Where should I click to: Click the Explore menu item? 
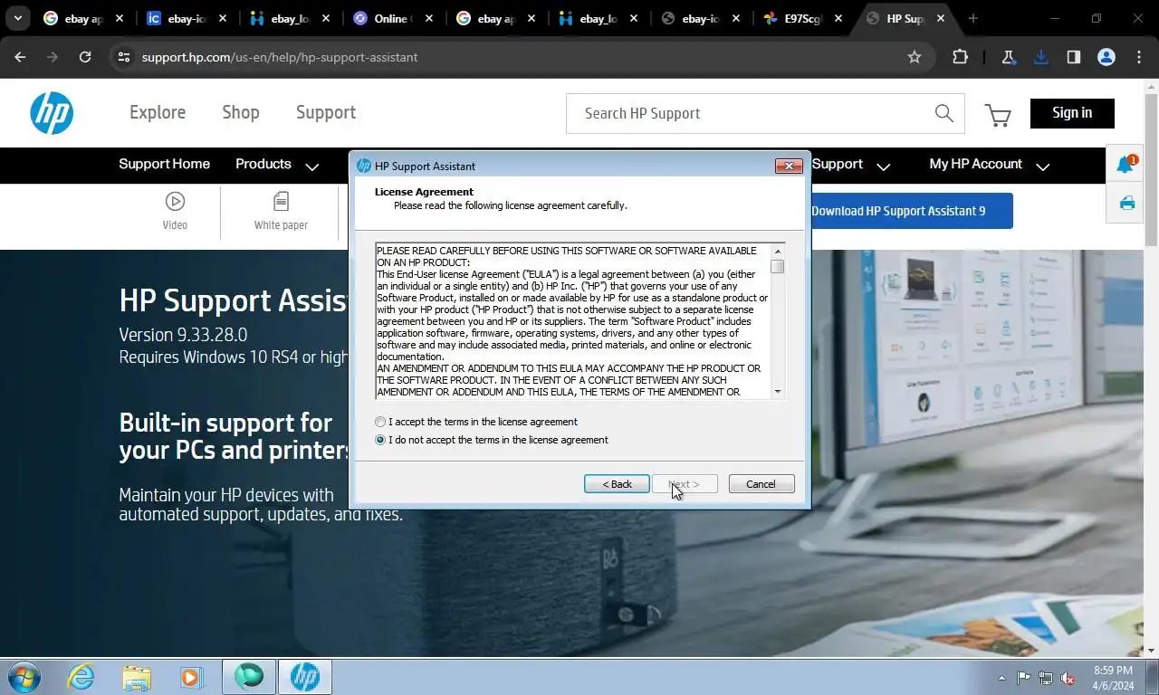[x=158, y=112]
